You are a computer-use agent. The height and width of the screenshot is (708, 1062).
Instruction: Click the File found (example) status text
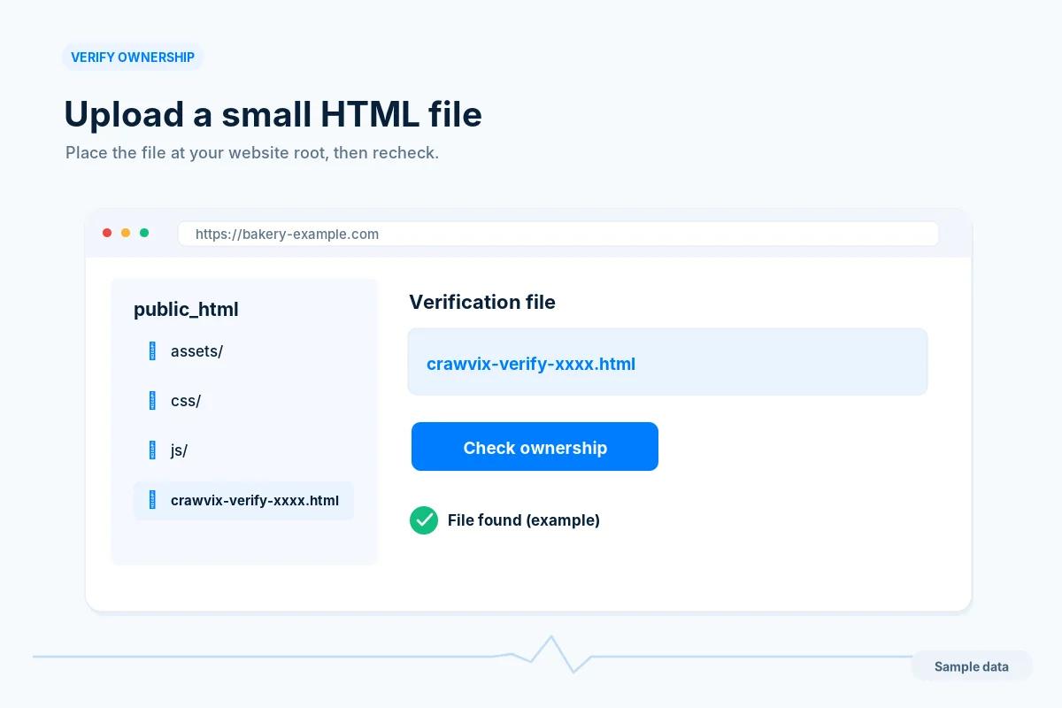(x=524, y=520)
